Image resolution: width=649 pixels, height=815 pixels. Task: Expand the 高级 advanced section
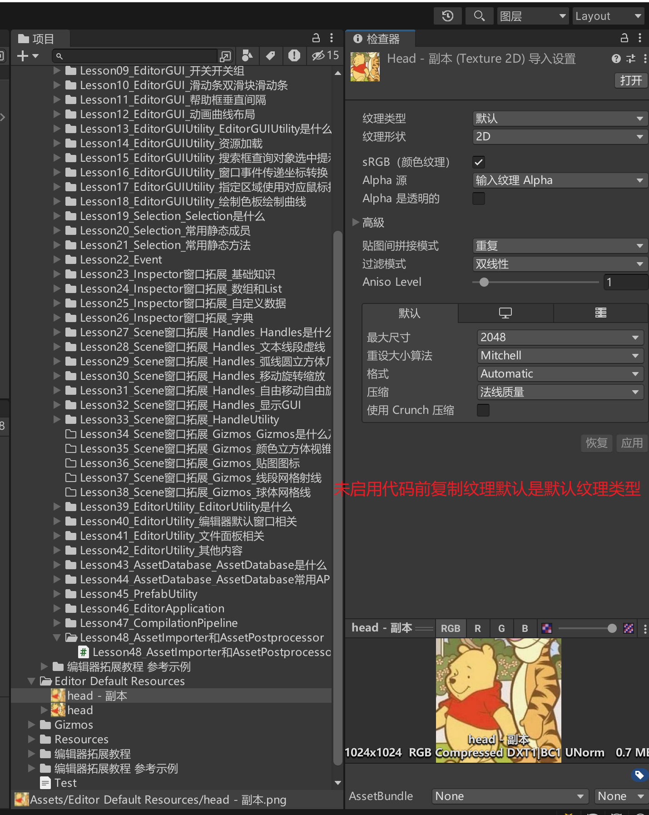click(356, 223)
